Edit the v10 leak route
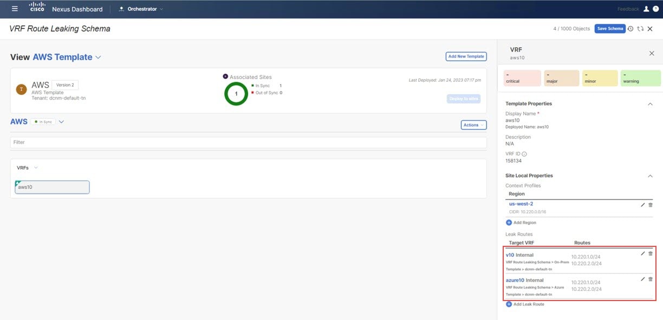 pyautogui.click(x=642, y=253)
